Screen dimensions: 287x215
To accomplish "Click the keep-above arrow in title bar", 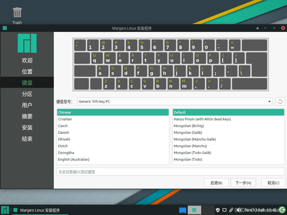I will pyautogui.click(x=258, y=28).
